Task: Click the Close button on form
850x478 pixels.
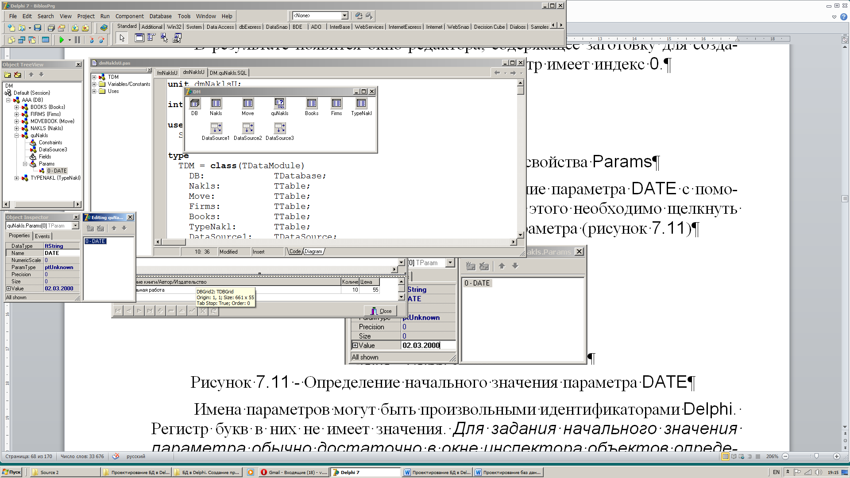Action: click(x=381, y=311)
